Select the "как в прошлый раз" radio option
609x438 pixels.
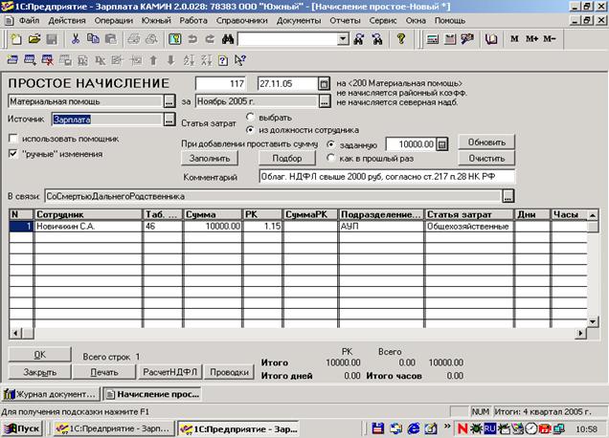tap(331, 158)
